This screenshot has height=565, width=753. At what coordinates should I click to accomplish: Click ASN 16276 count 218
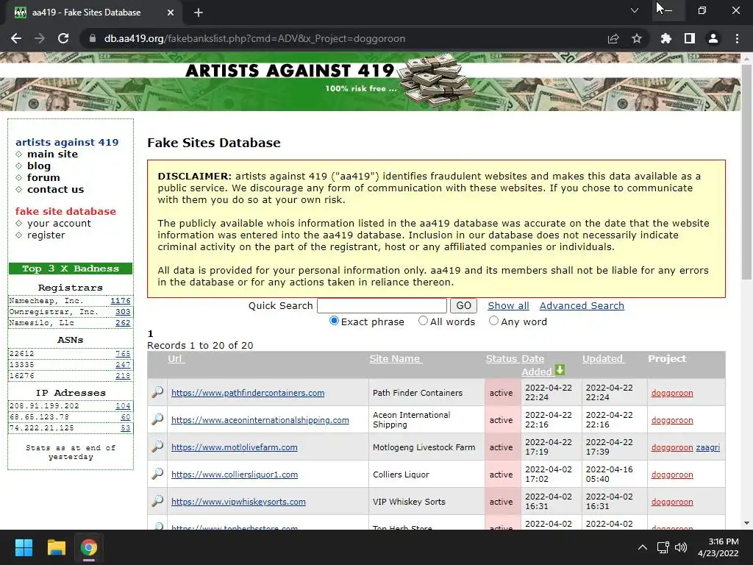pyautogui.click(x=123, y=376)
